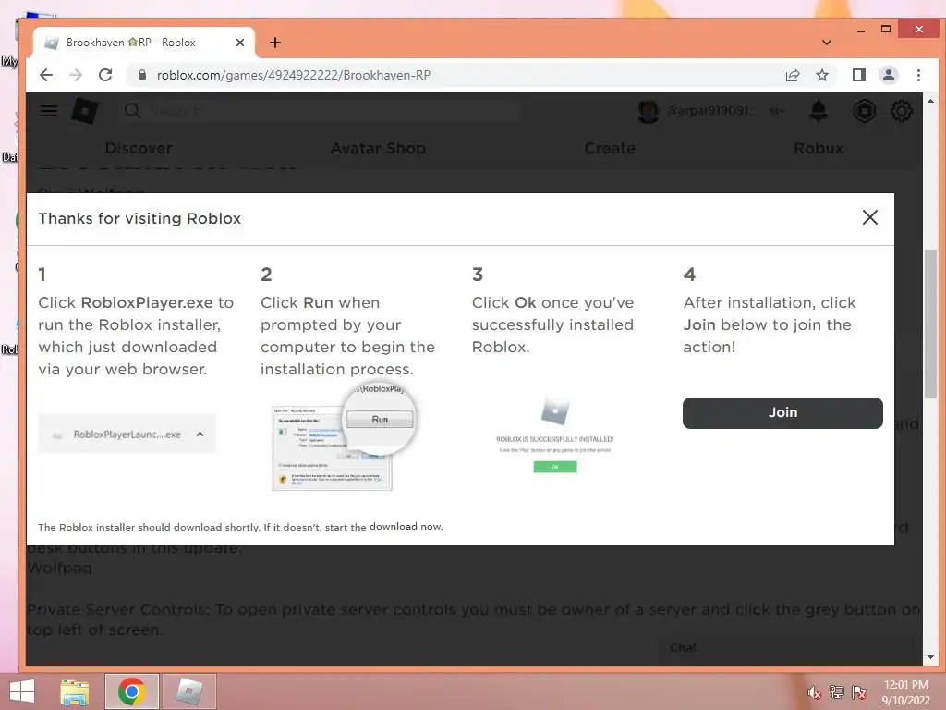Bookmark this page with star icon
This screenshot has height=710, width=946.
821,75
